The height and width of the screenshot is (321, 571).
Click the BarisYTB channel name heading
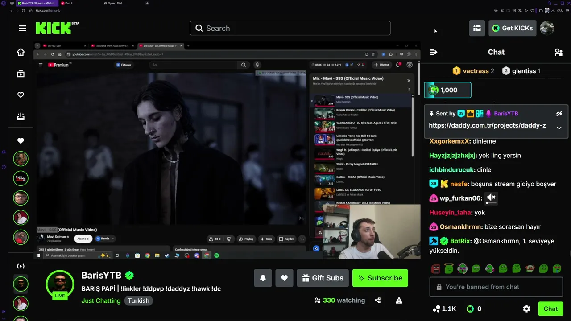pyautogui.click(x=101, y=276)
